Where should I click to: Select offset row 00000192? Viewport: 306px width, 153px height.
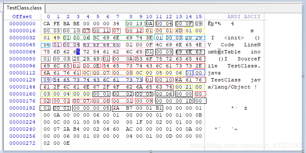pos(22,108)
